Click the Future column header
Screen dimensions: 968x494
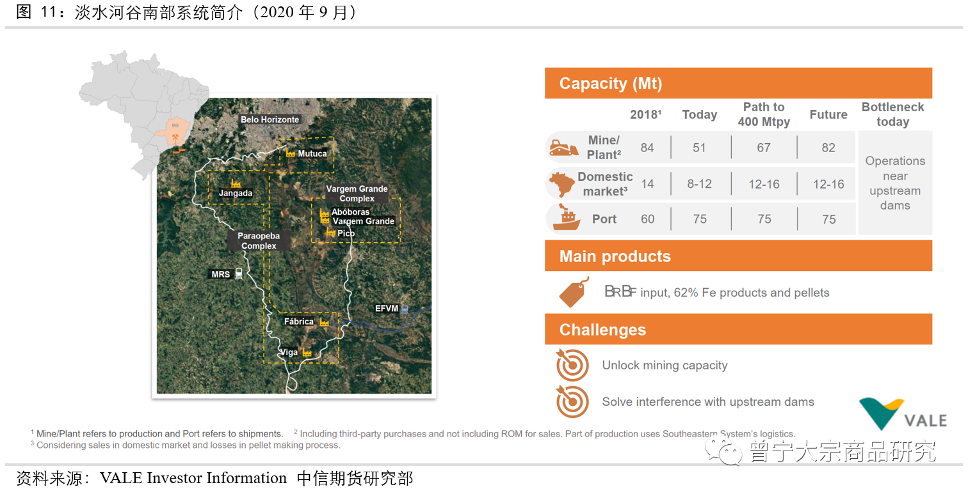click(x=828, y=114)
